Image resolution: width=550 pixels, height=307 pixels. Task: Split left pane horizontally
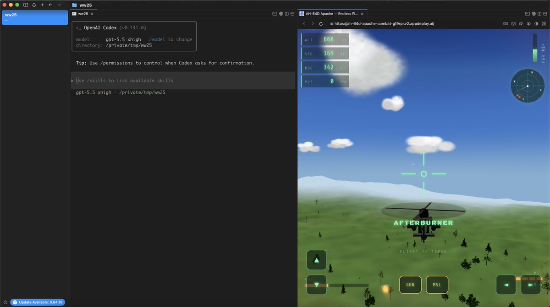[x=292, y=14]
